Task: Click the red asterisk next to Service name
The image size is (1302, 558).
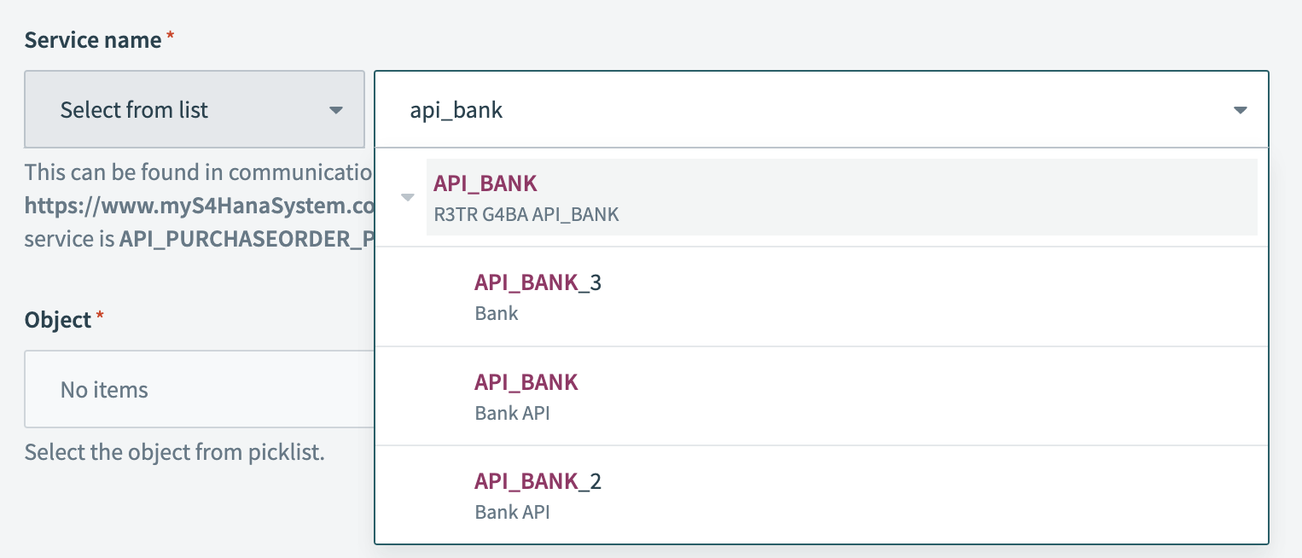Action: [x=171, y=38]
